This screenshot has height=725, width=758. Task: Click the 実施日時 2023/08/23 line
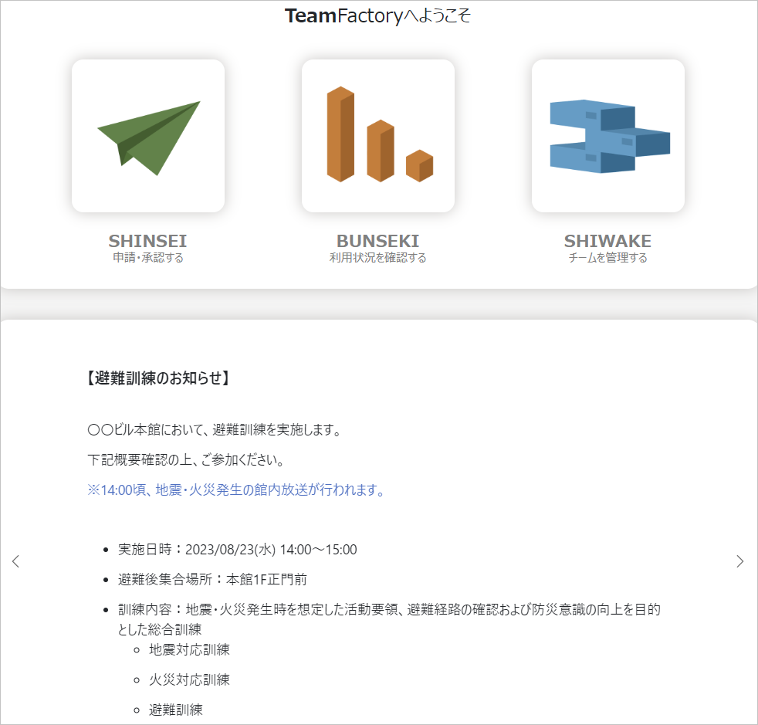tap(238, 550)
